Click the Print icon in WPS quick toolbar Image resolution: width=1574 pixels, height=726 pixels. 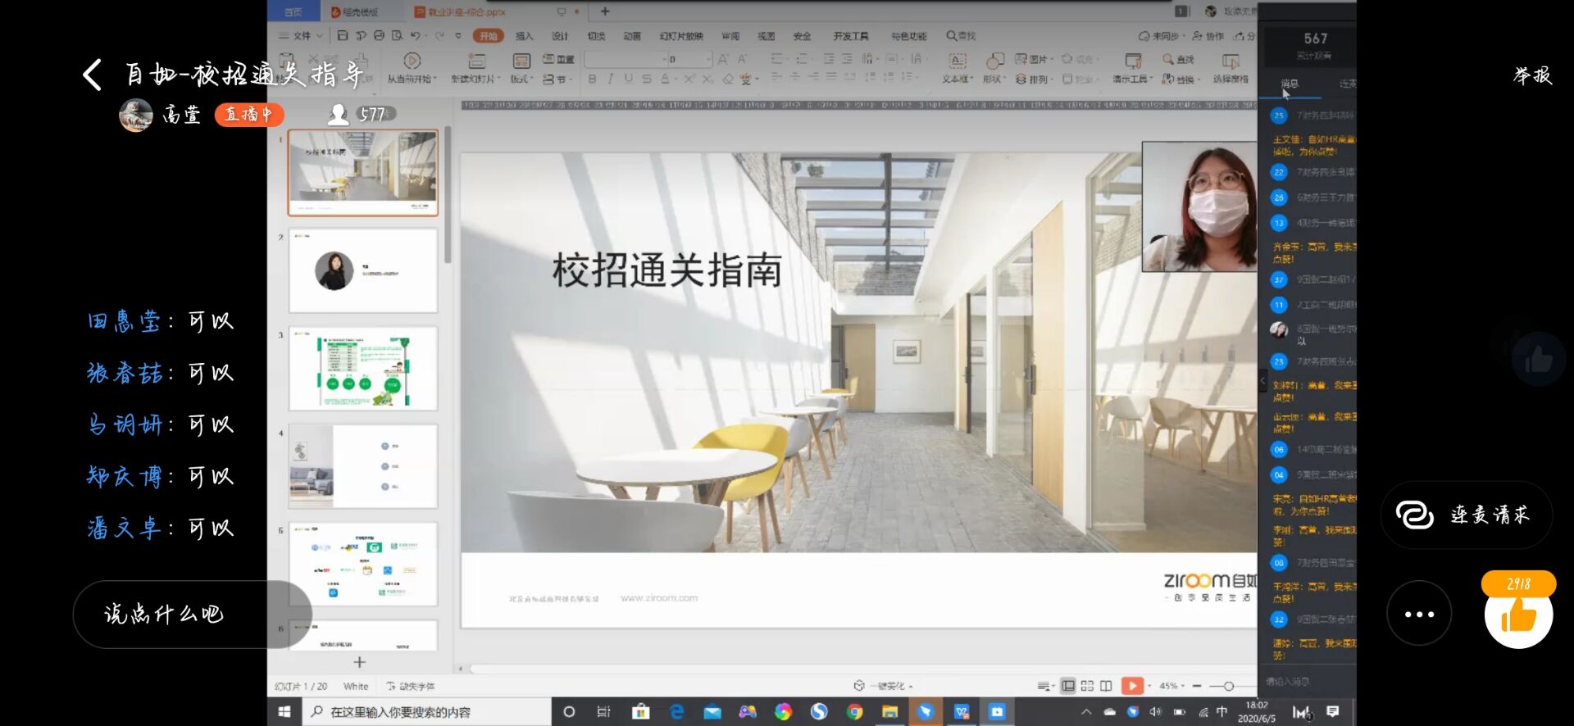pyautogui.click(x=379, y=35)
